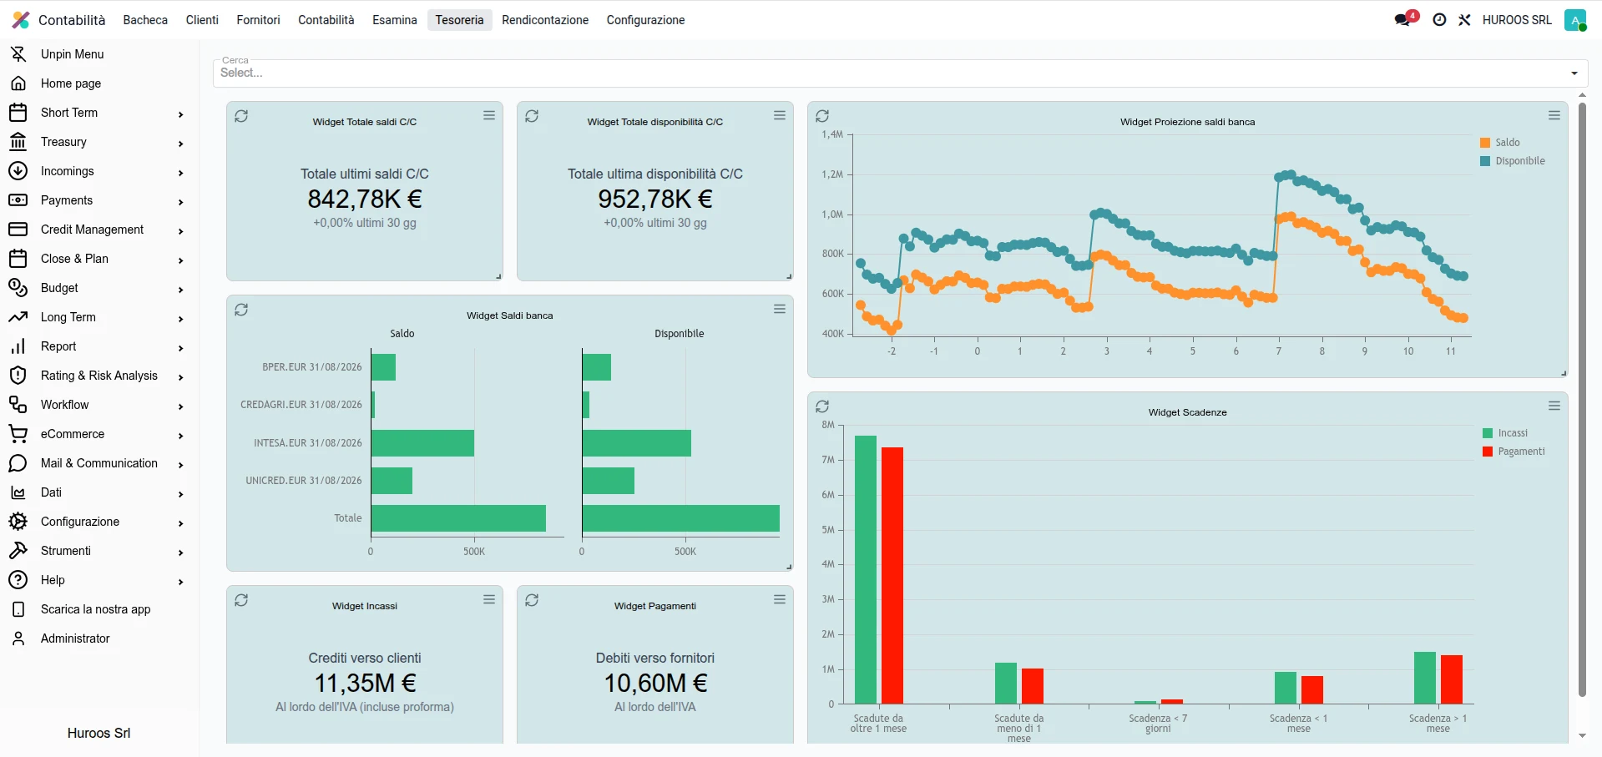This screenshot has width=1602, height=757.
Task: Open the top Configurazione menu
Action: pyautogui.click(x=645, y=20)
